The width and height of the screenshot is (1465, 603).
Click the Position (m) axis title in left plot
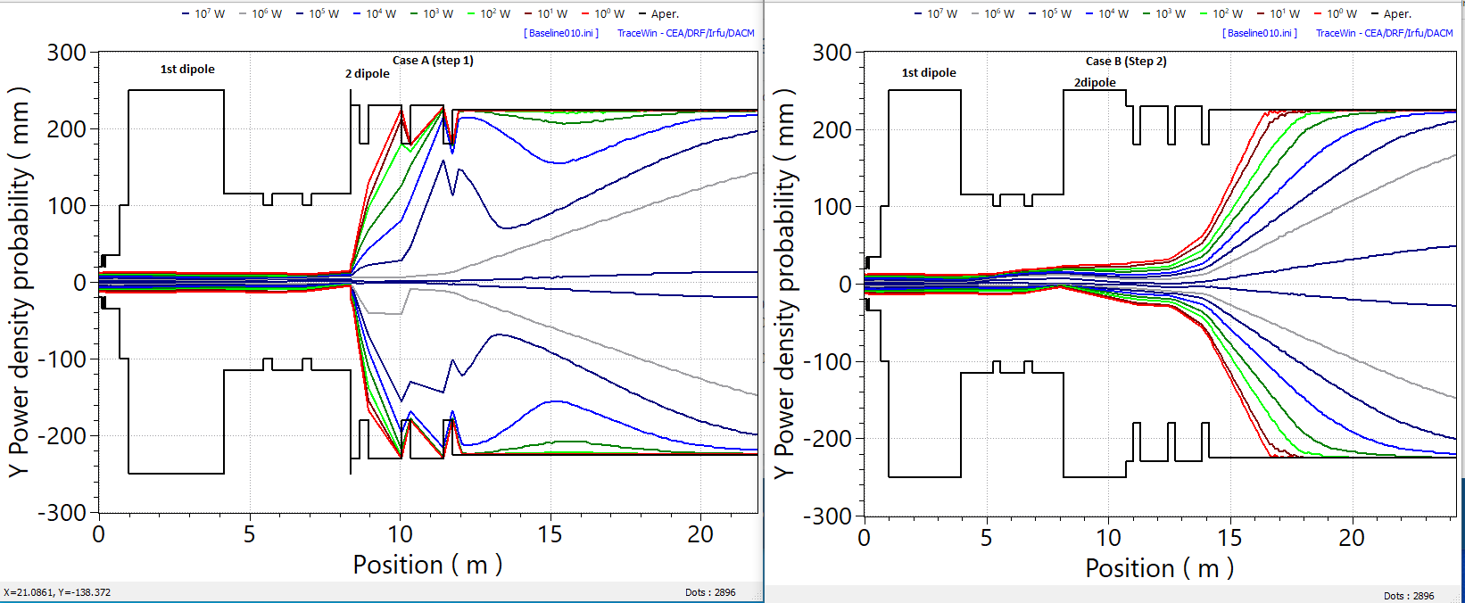427,565
